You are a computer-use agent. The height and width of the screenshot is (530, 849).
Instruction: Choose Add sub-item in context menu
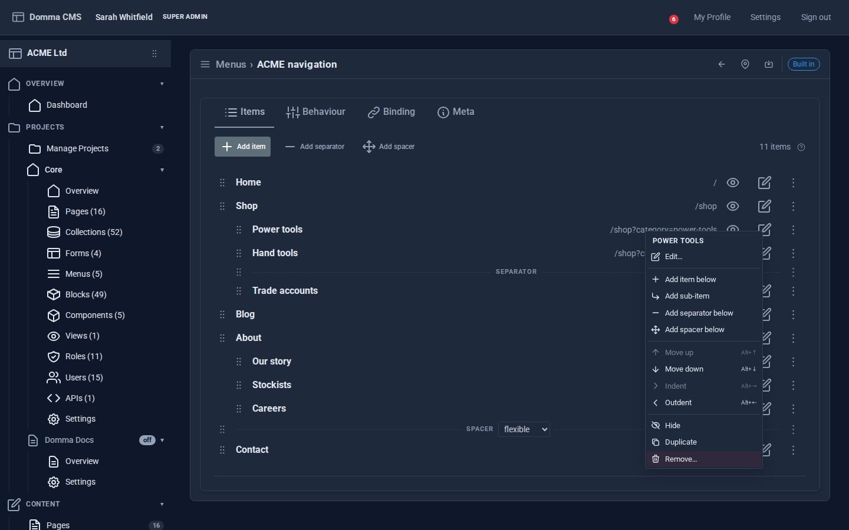704,296
